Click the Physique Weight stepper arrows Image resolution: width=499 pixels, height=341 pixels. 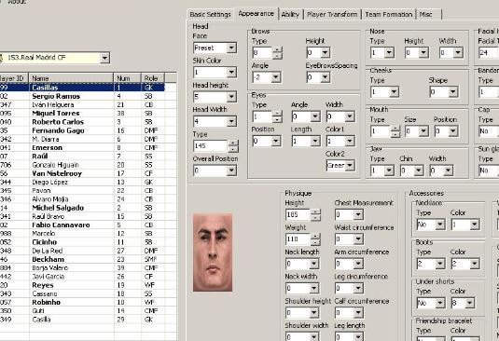click(315, 239)
